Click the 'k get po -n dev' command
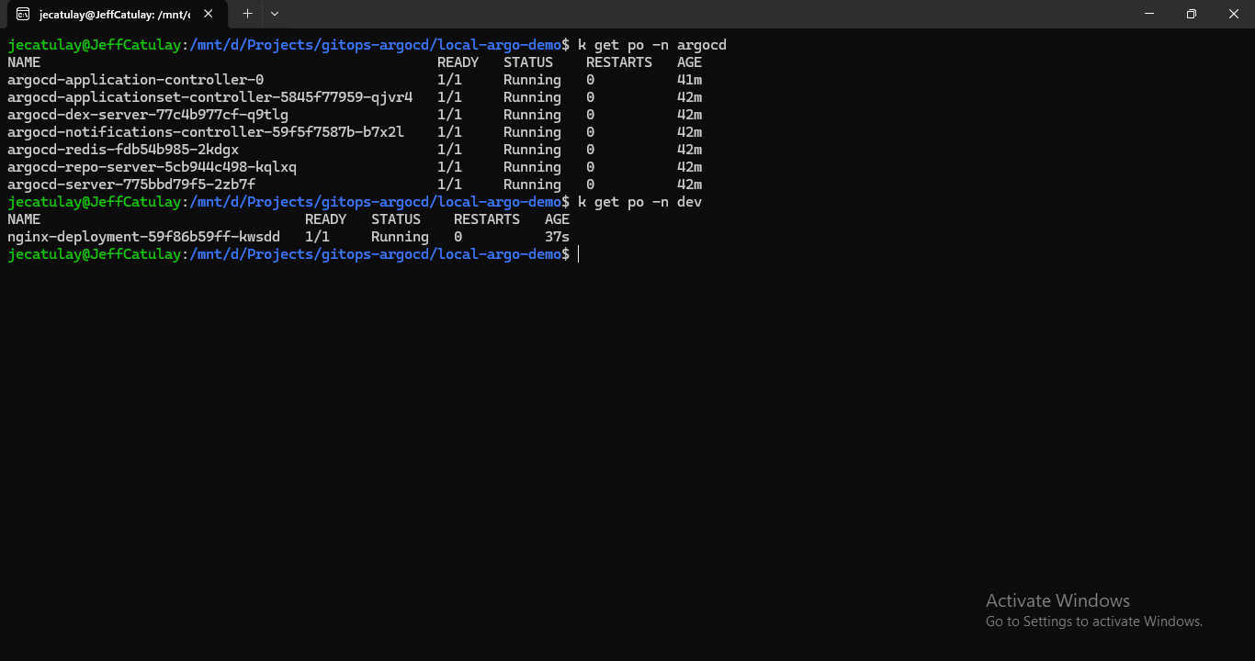Viewport: 1255px width, 661px height. coord(639,202)
